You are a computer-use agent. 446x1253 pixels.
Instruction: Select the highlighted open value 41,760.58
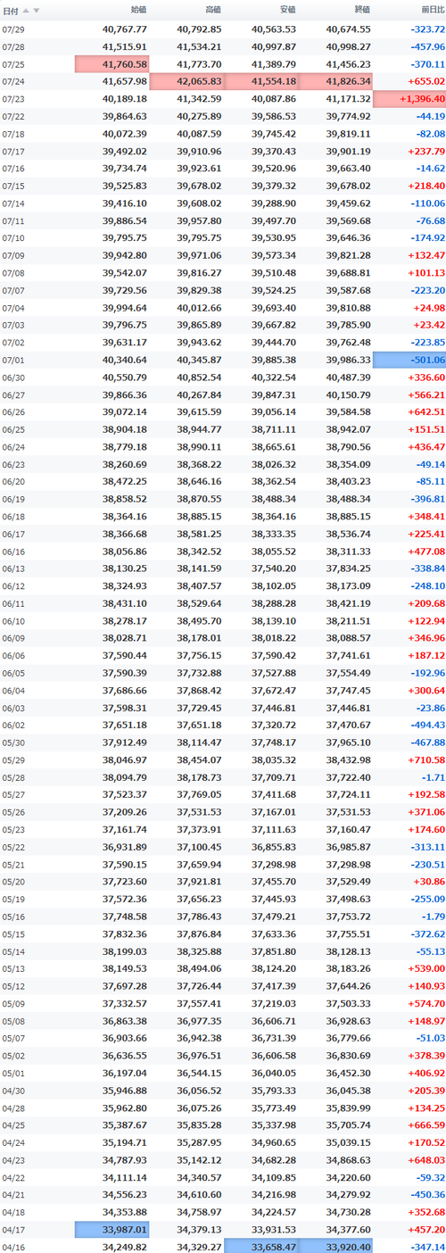111,64
